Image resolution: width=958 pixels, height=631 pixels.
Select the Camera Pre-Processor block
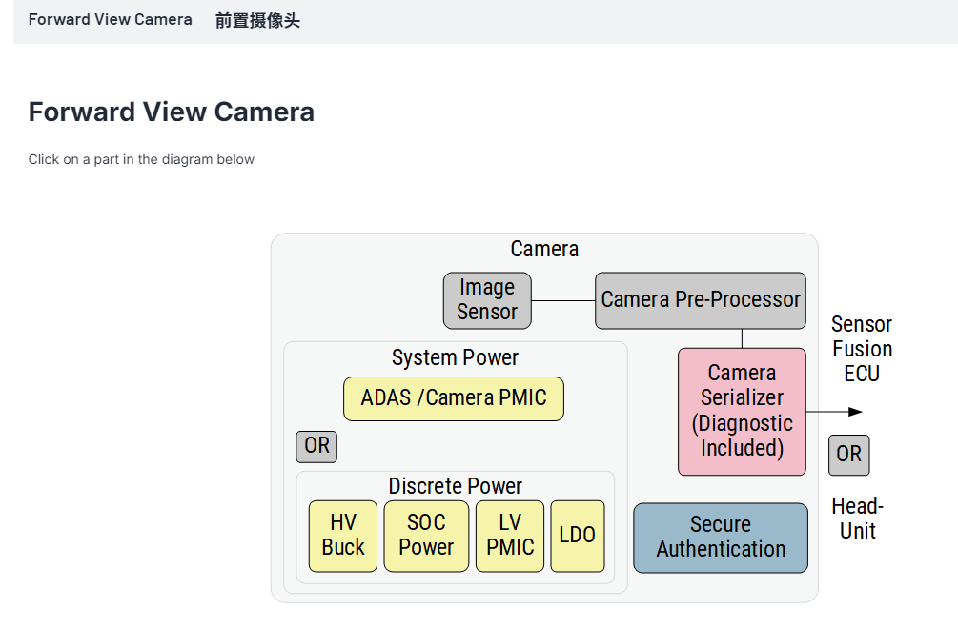[x=701, y=300]
